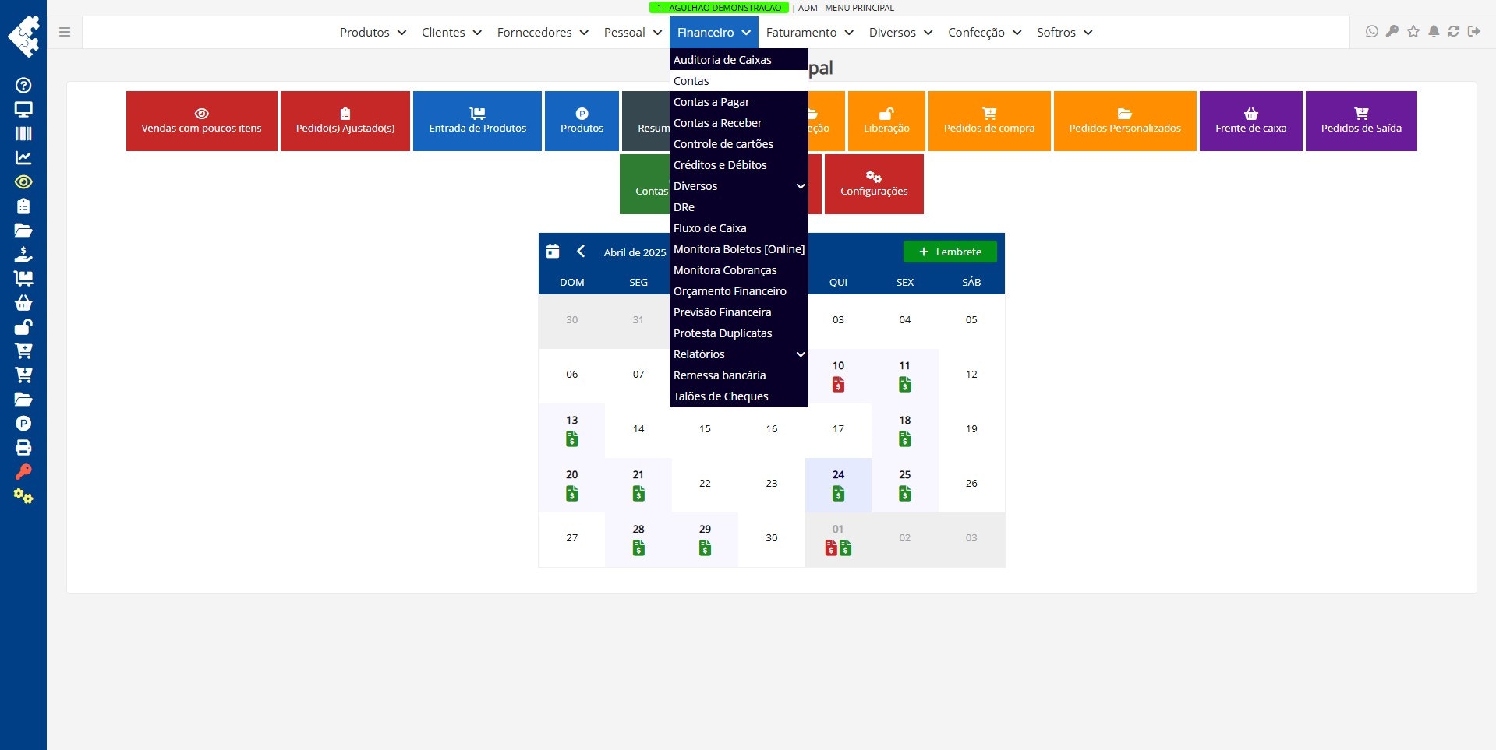Image resolution: width=1496 pixels, height=750 pixels.
Task: Open Pedido(s) Ajustado(s) tile
Action: (x=345, y=121)
